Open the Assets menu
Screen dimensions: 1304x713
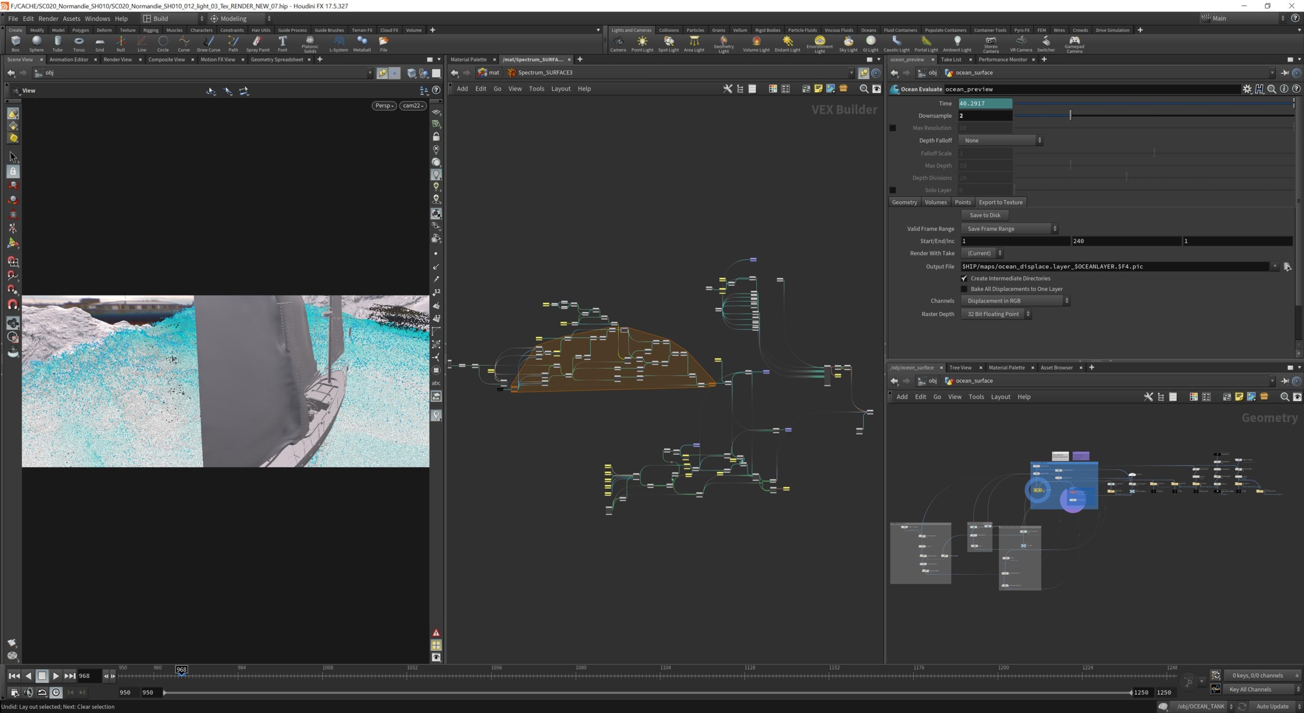pos(71,18)
